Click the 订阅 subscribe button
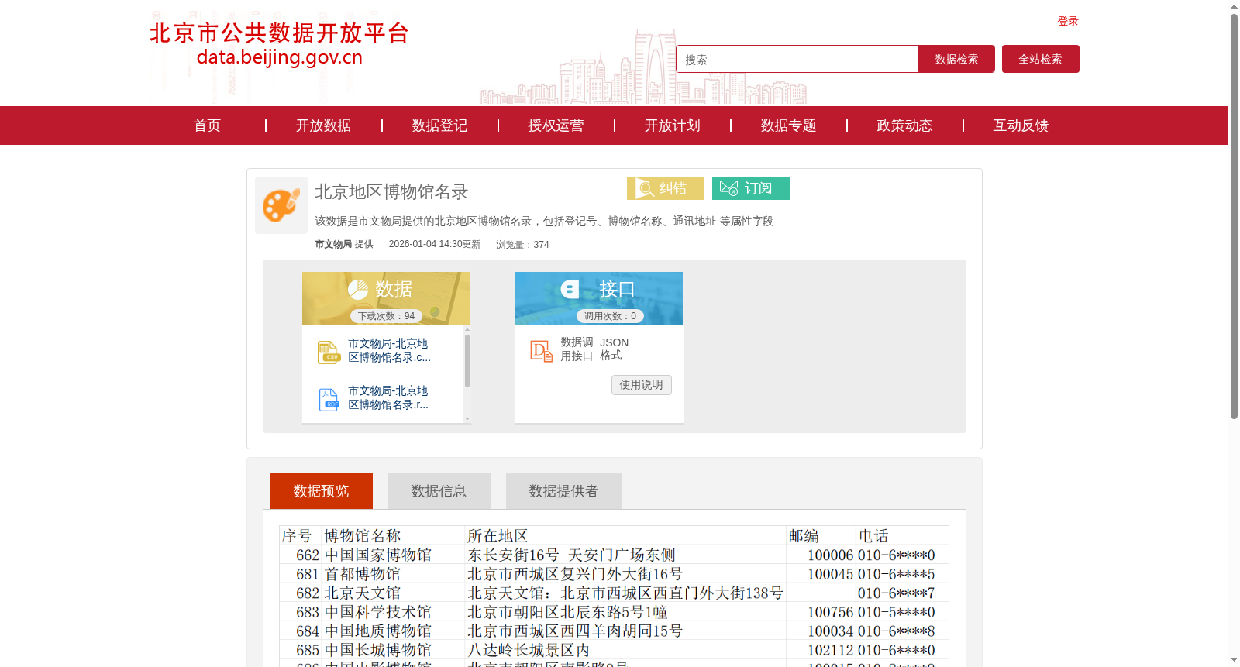1240x667 pixels. [x=751, y=188]
